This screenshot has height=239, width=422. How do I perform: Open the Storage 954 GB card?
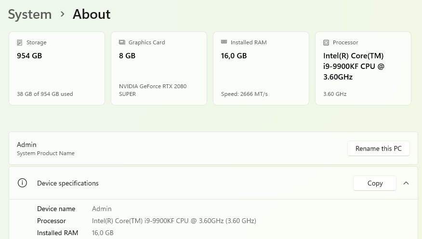click(57, 68)
